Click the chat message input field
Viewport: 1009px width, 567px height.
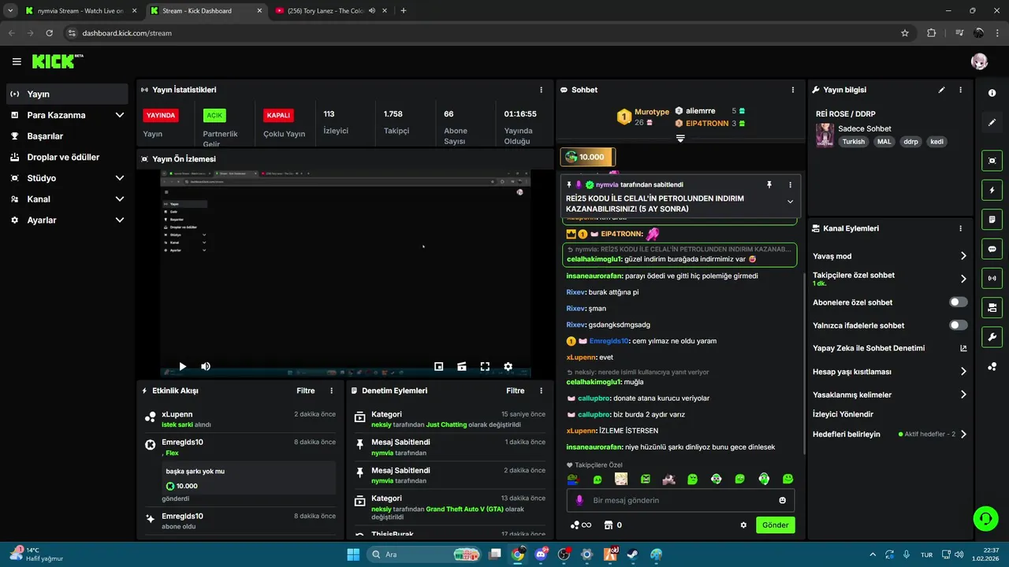coord(680,500)
